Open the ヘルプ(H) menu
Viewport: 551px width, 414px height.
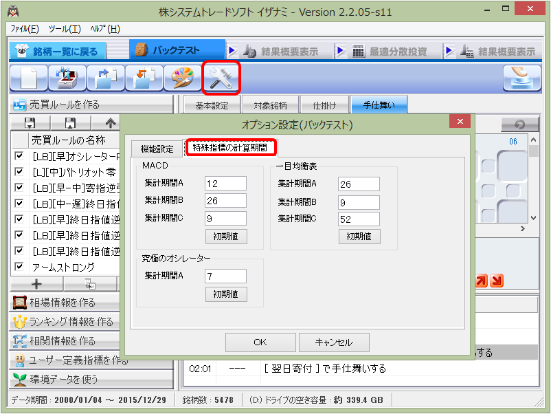pyautogui.click(x=105, y=28)
